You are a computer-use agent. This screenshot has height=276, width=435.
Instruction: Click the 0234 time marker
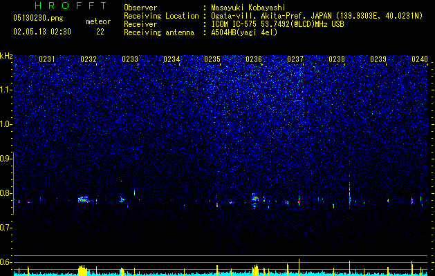tap(172, 59)
